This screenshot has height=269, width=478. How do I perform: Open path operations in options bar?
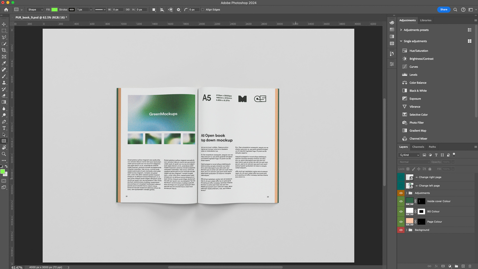click(154, 10)
